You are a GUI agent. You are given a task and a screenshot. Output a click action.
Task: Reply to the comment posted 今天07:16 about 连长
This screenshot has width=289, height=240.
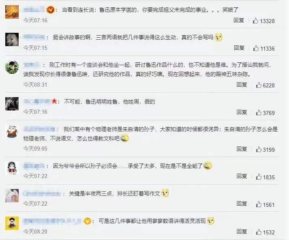click(239, 20)
